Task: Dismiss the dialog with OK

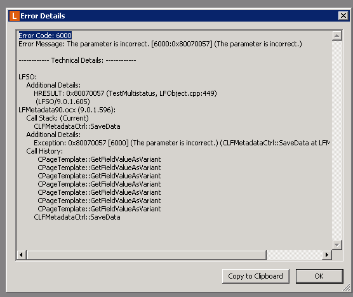Action: click(x=319, y=276)
